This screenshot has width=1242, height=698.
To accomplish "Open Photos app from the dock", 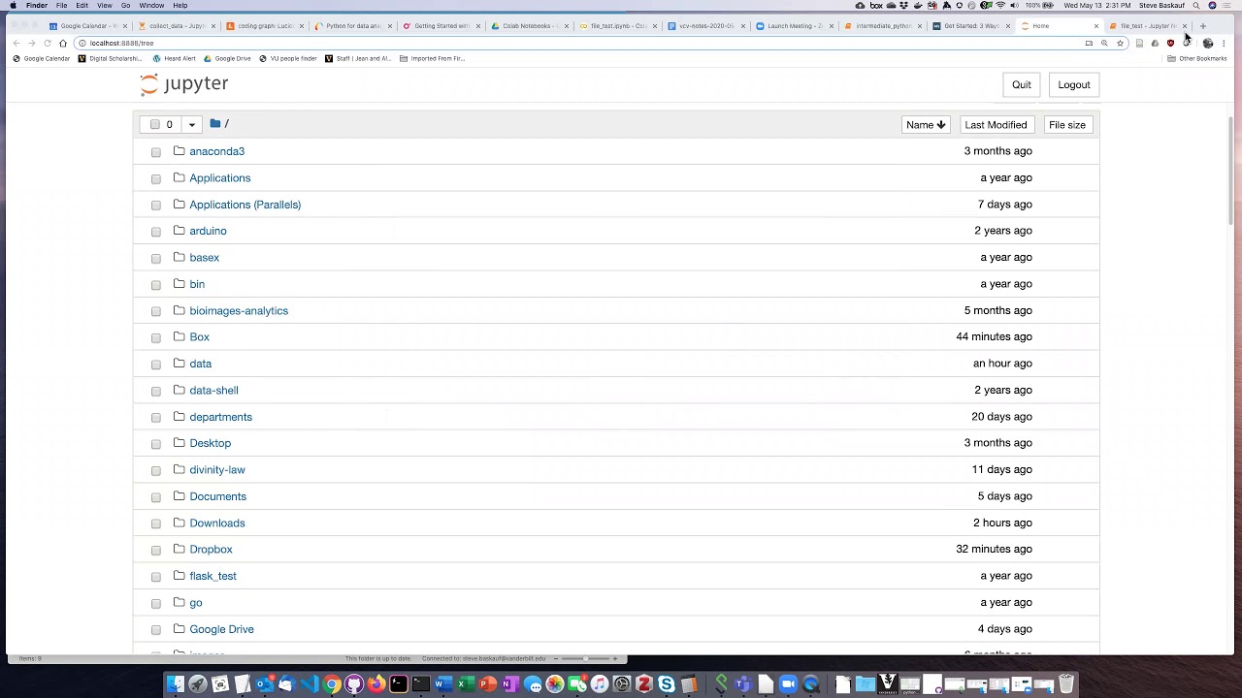I will 554,684.
